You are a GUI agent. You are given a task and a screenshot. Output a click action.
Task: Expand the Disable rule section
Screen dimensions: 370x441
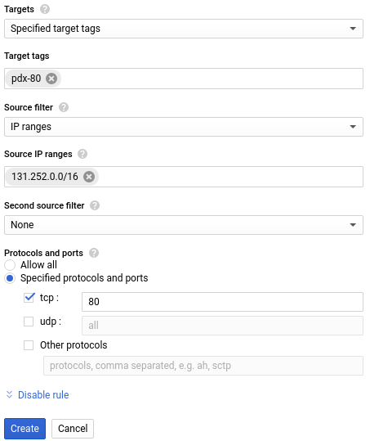[x=43, y=395]
